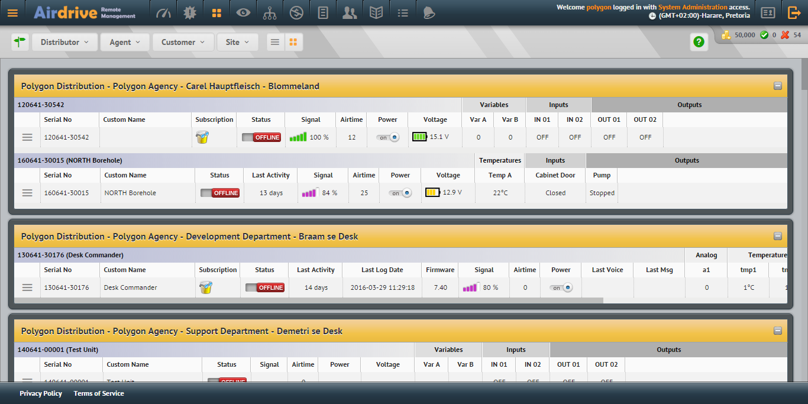Viewport: 808px width, 404px height.
Task: Click the 22°C temperature cell
Action: coord(500,193)
